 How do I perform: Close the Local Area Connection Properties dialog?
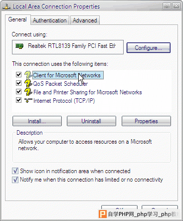pyautogui.click(x=176, y=6)
